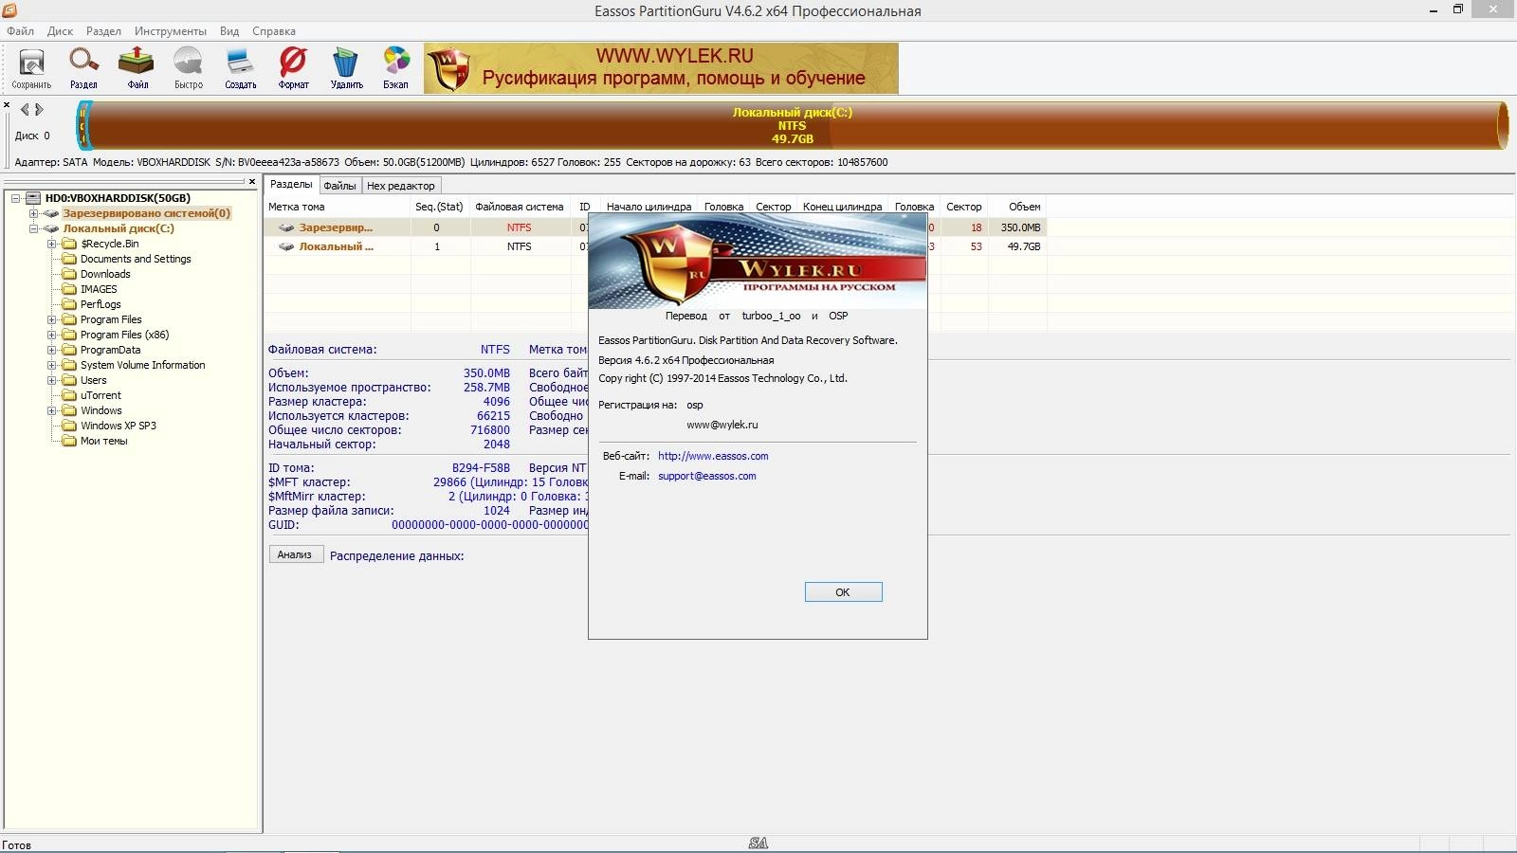Screen dimensions: 1517x853
Task: Expand the ProgramData folder node
Action: tap(51, 350)
